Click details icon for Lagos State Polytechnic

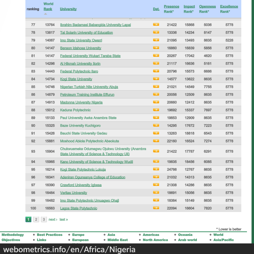click(156, 208)
